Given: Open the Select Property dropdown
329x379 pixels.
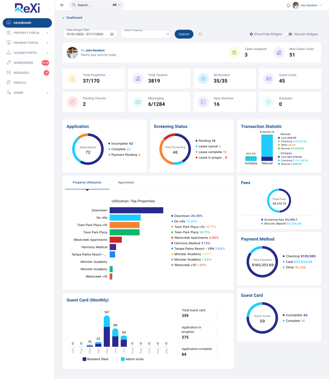Looking at the screenshot, I should click(146, 34).
